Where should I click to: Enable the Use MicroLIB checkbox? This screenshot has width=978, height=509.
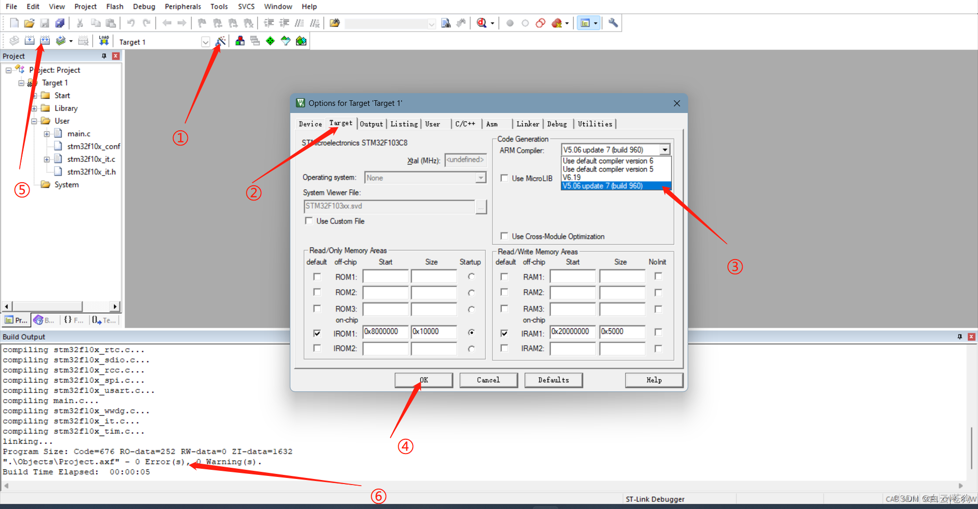[504, 178]
